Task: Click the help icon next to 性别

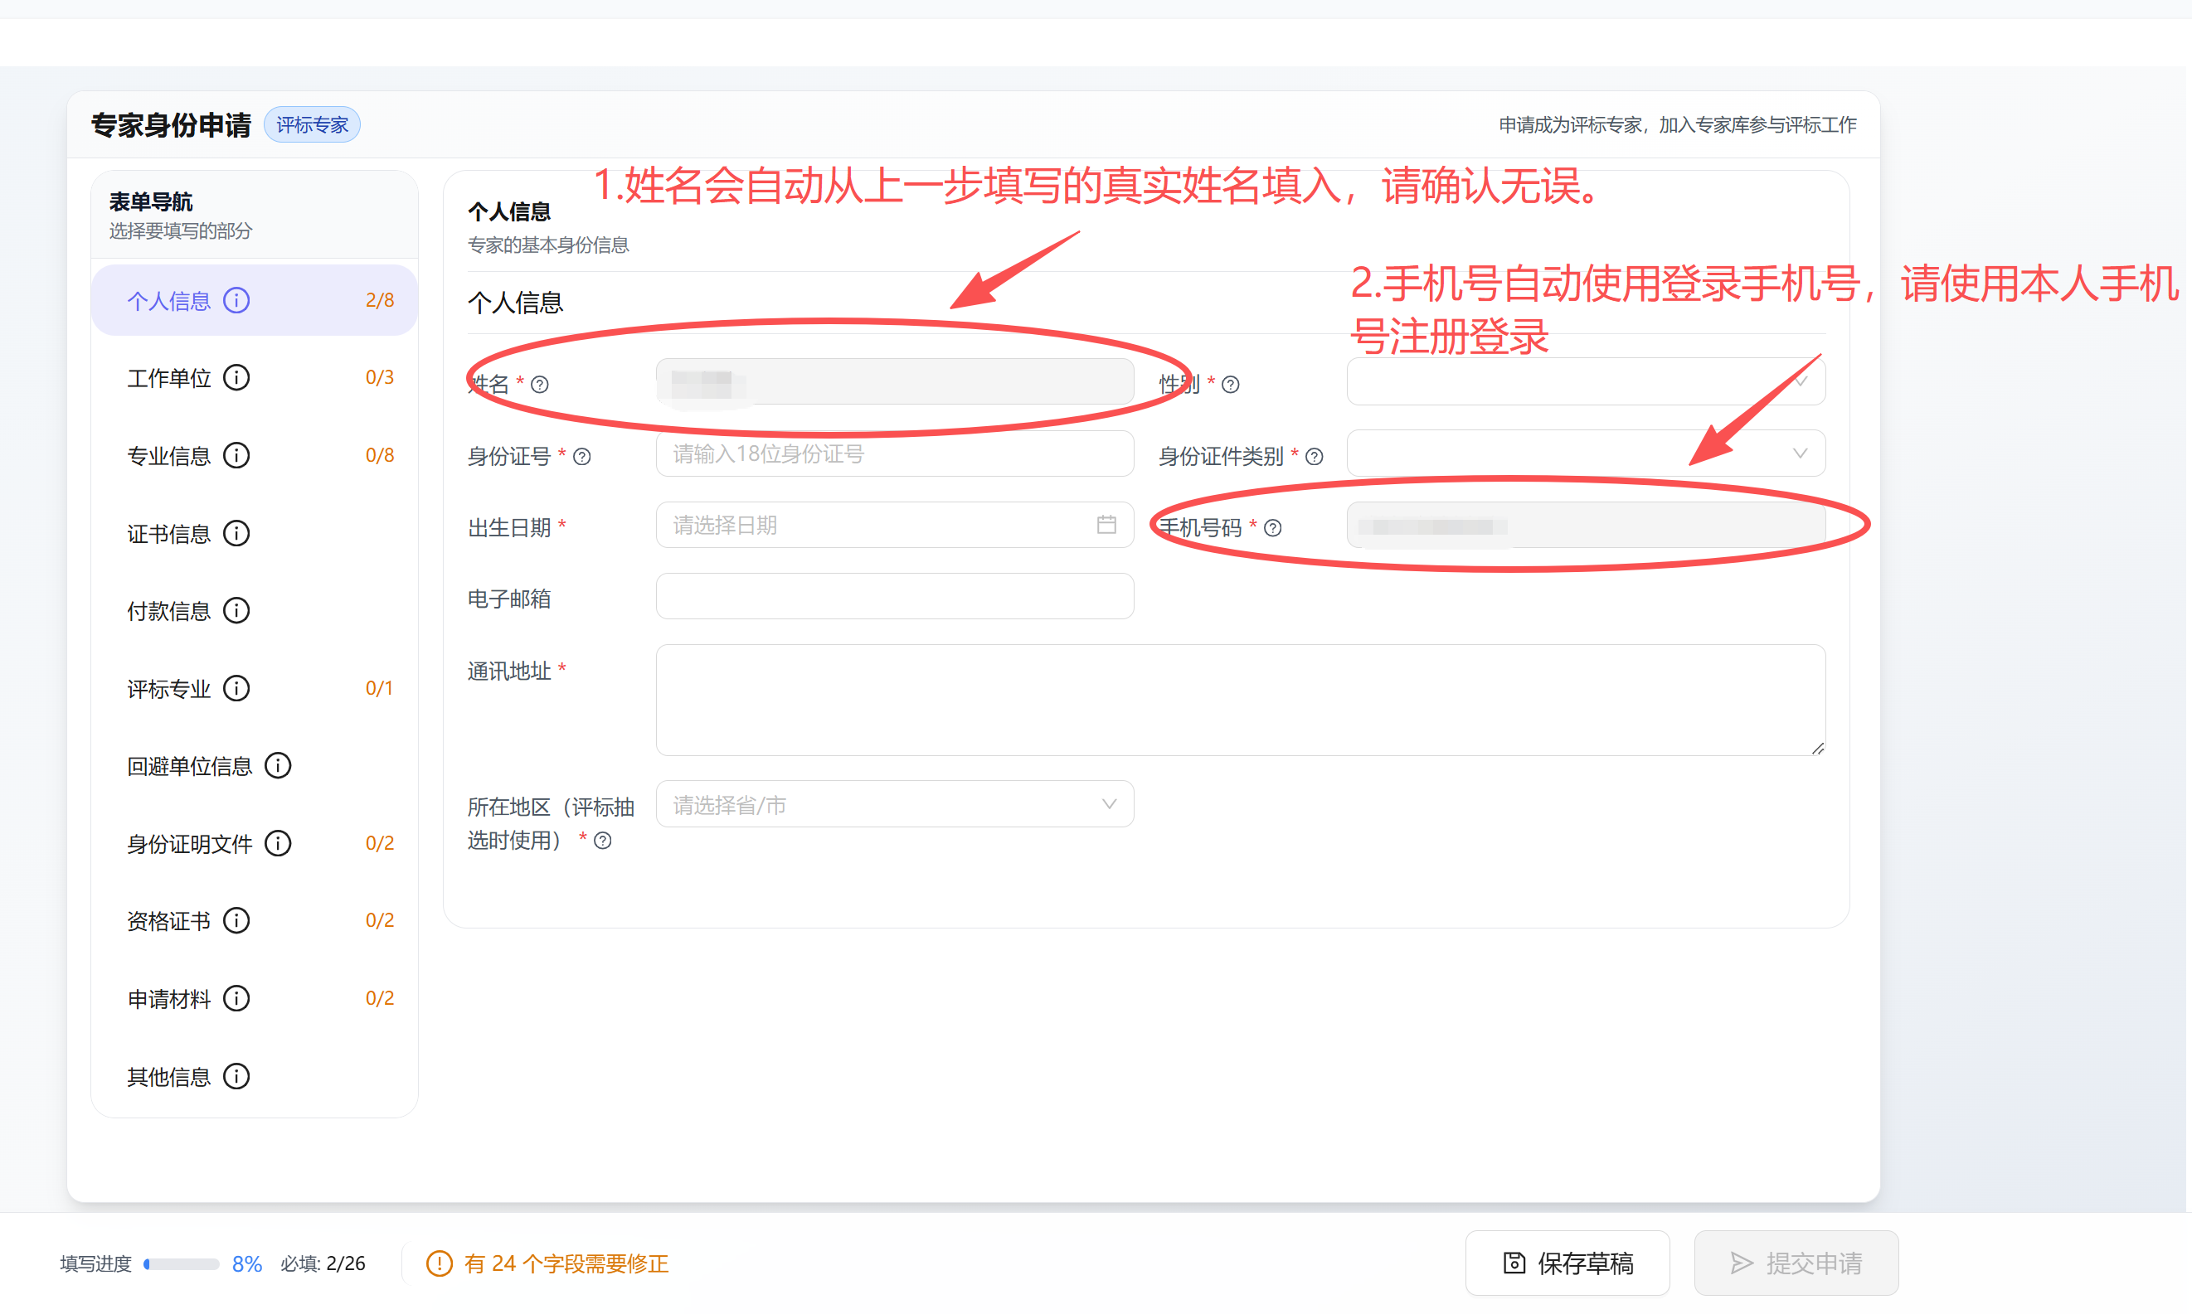Action: click(x=1230, y=385)
